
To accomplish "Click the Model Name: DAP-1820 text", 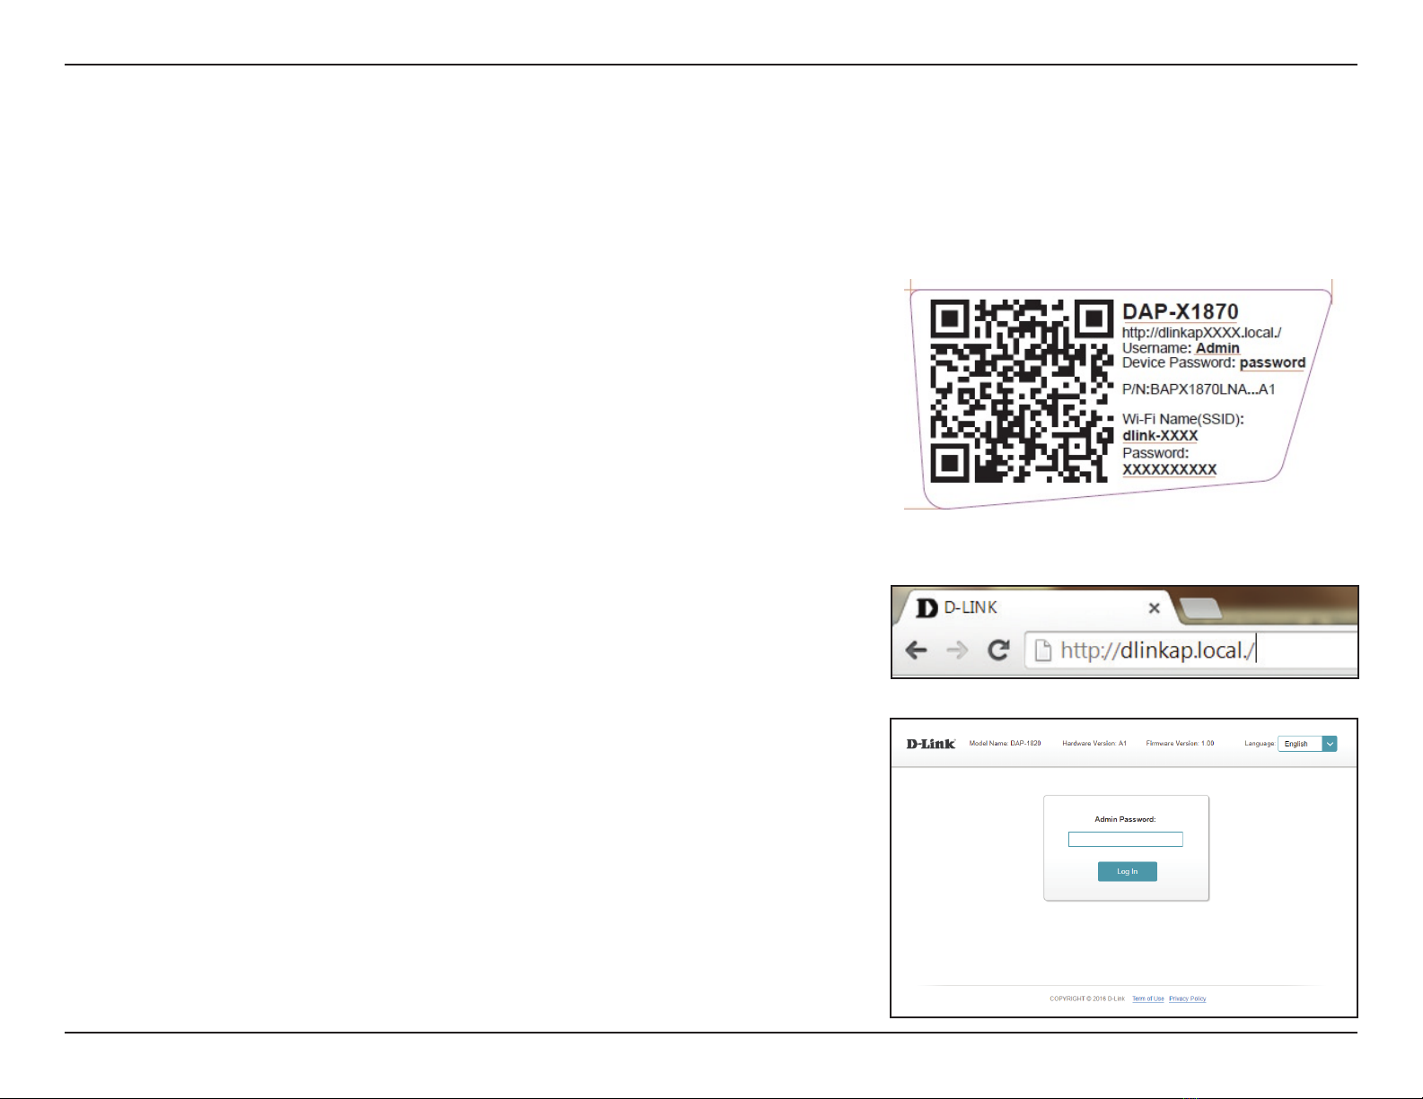I will coord(1006,744).
